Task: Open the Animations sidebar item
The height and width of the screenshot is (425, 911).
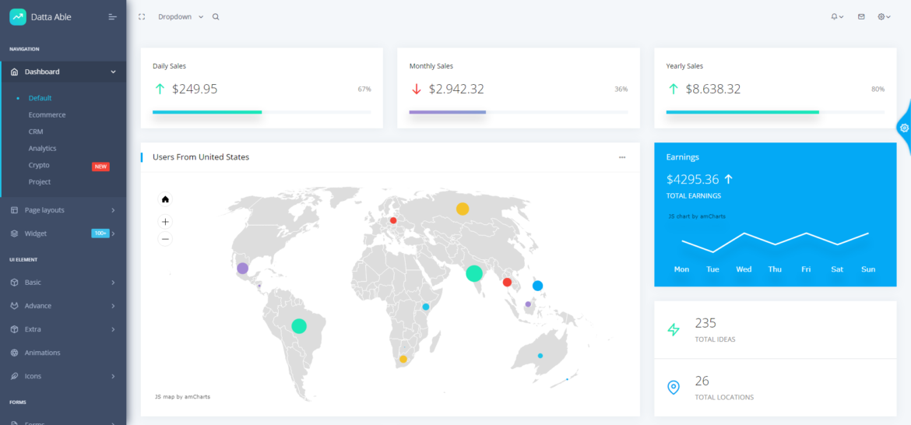Action: coord(42,353)
